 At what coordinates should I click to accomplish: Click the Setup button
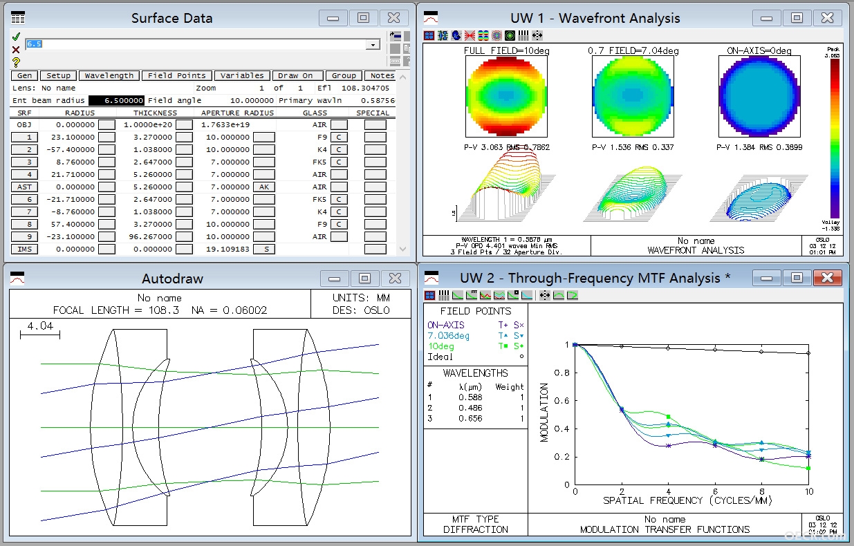tap(58, 75)
